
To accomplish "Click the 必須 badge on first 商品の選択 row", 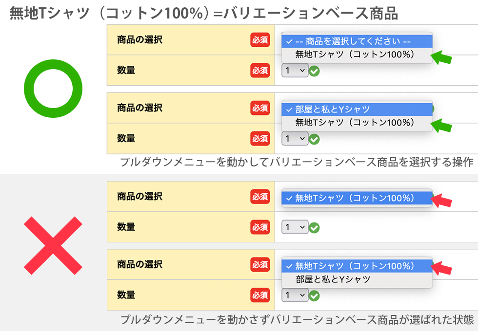I will click(x=260, y=40).
